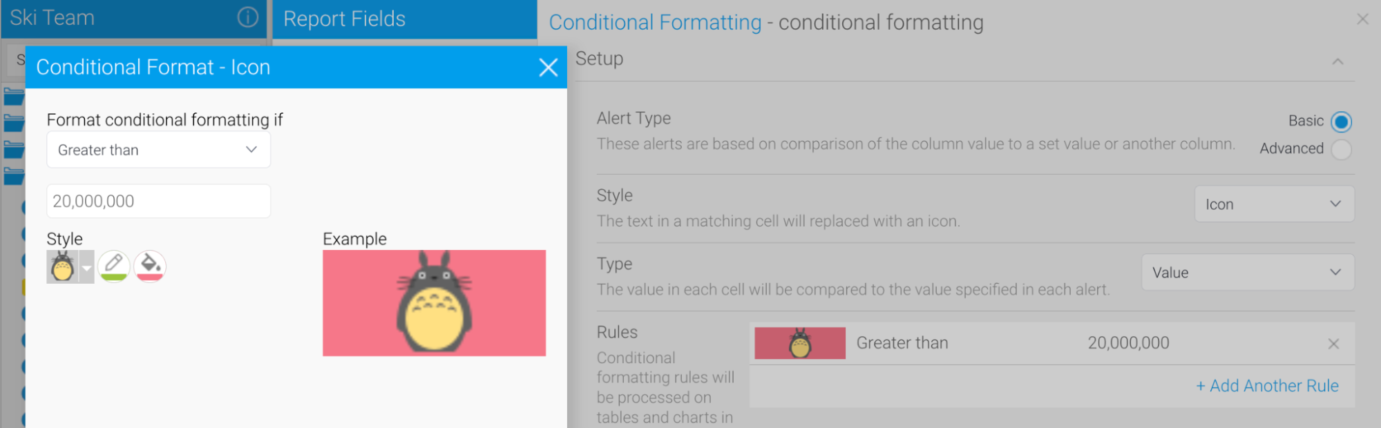1381x428 pixels.
Task: Click the Totoro icon style selector
Action: click(63, 266)
